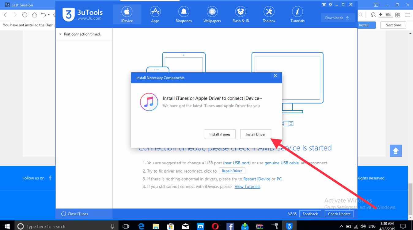Click the browser undo-close-tab arrow
Viewport: 413px width, 230px height.
click(x=43, y=15)
